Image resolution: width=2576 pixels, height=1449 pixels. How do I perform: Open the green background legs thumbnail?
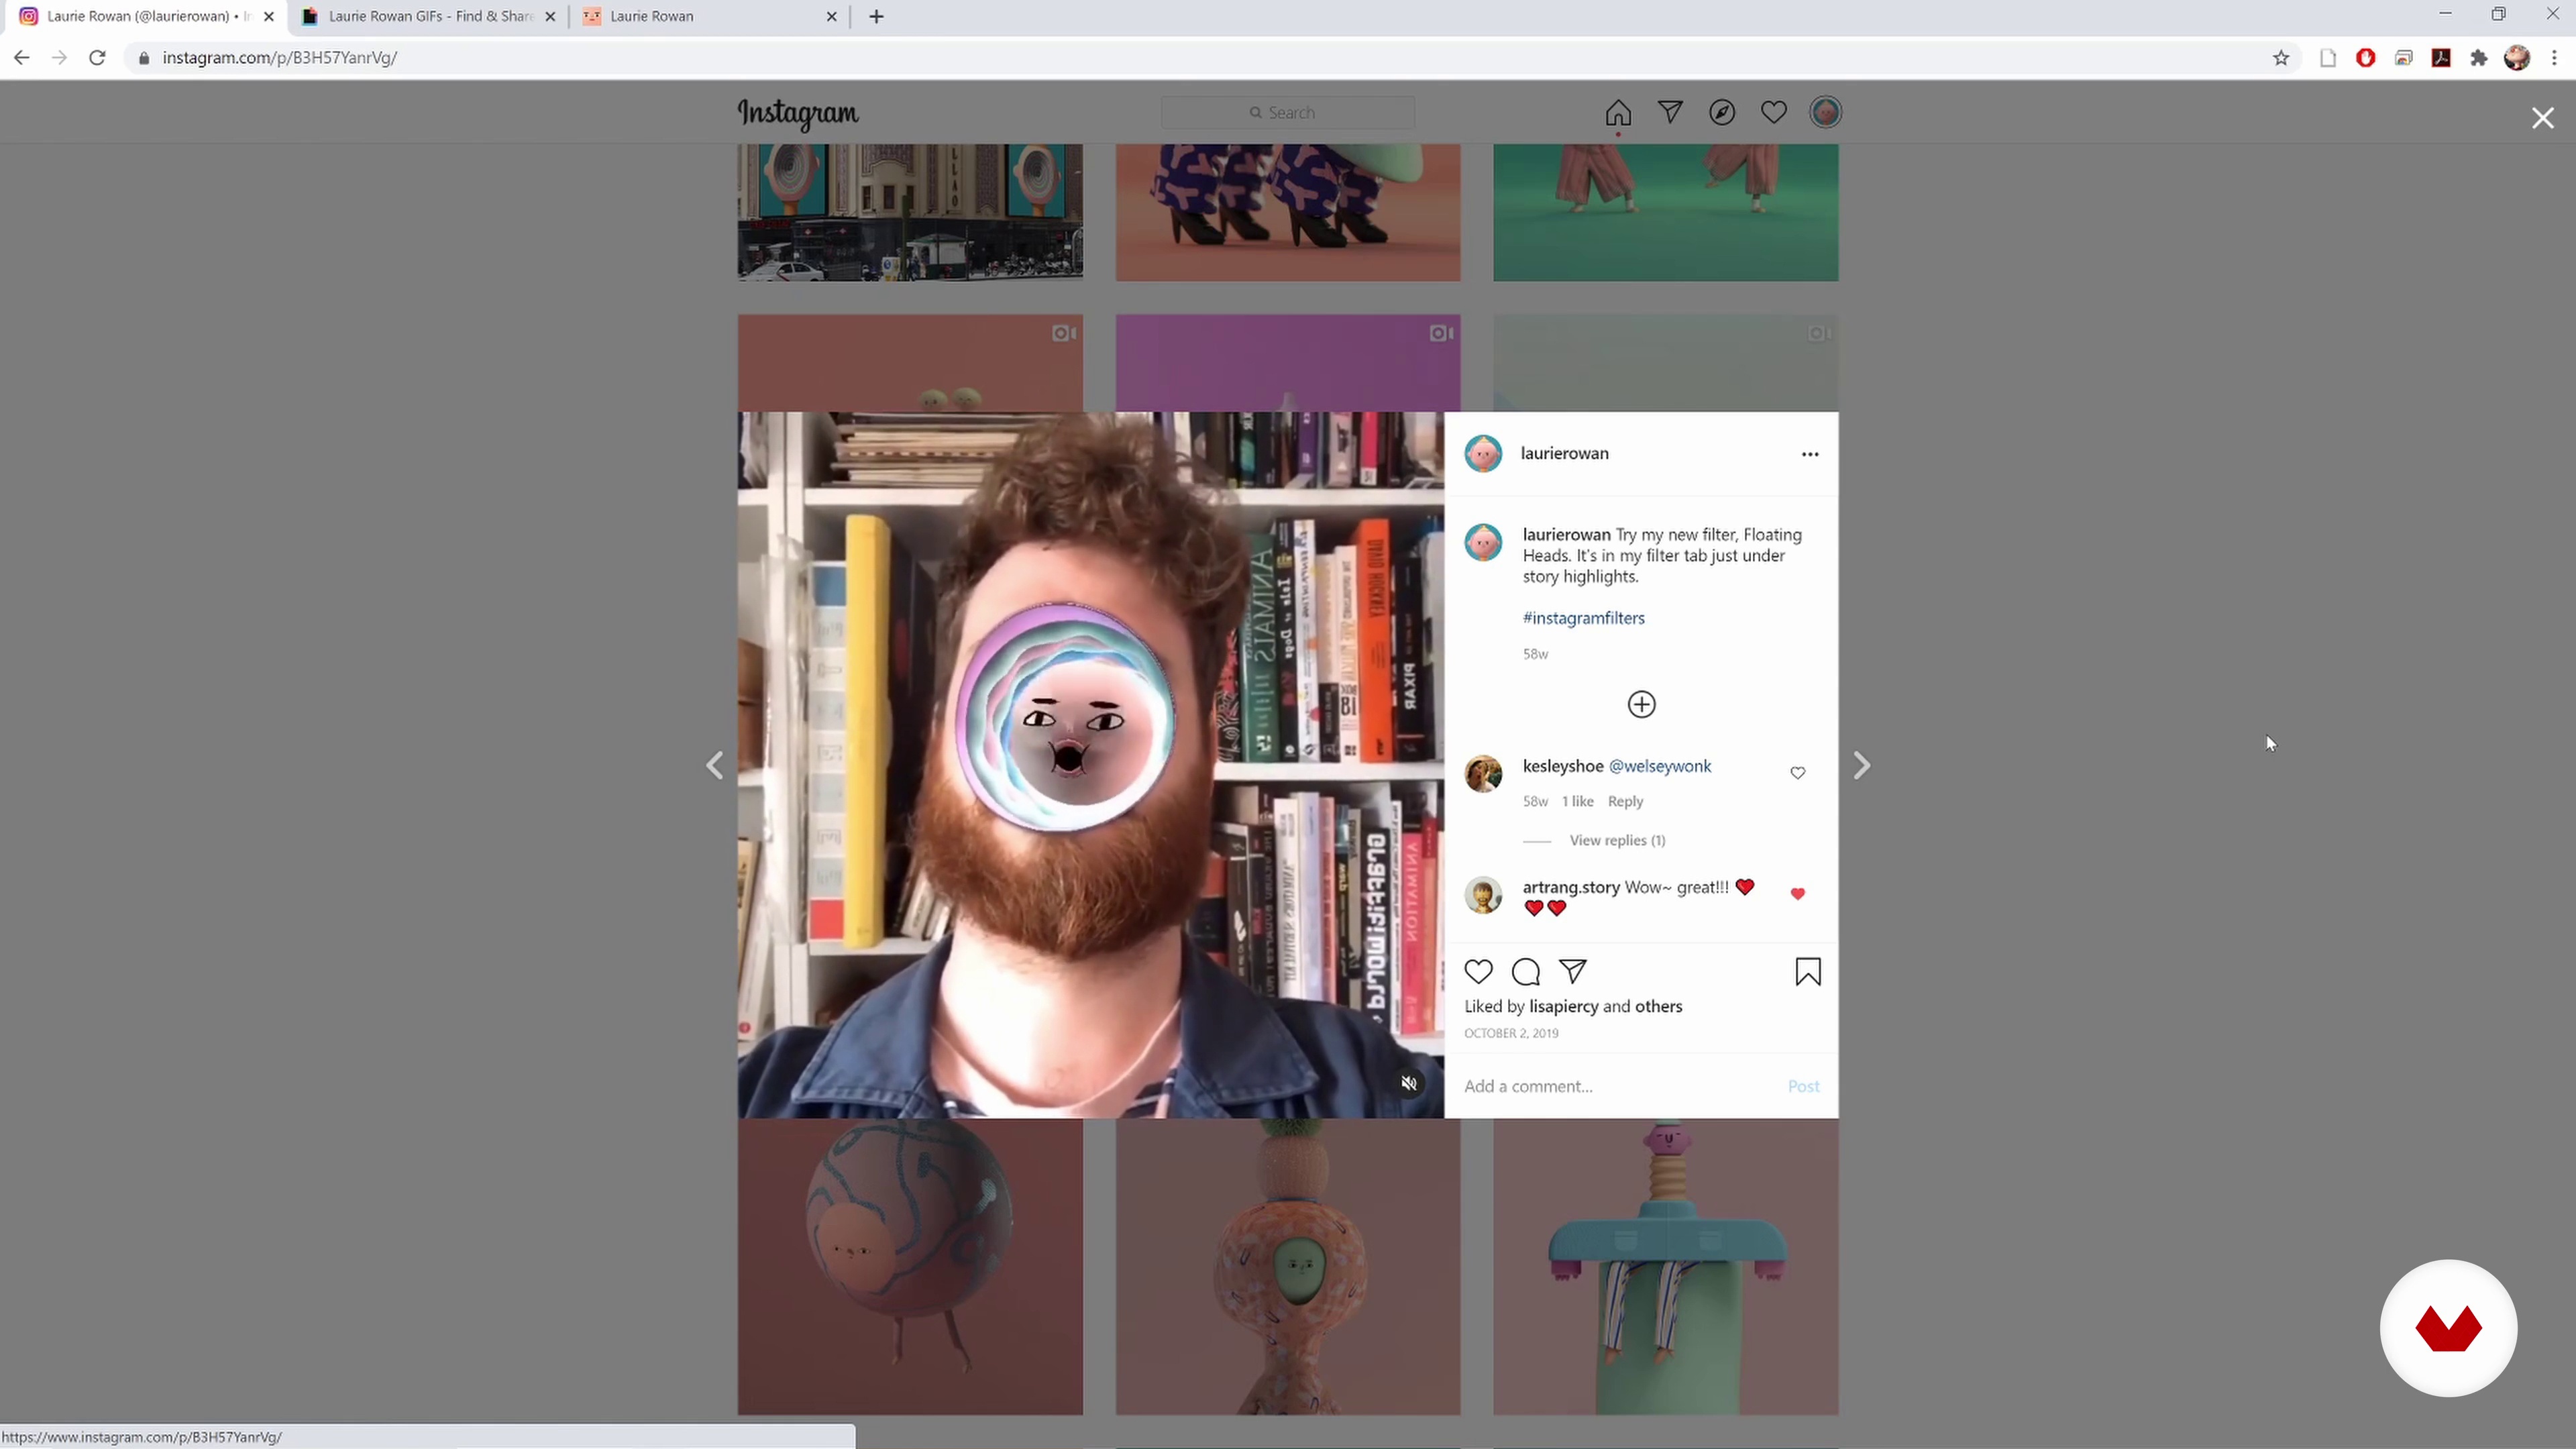click(x=1666, y=212)
